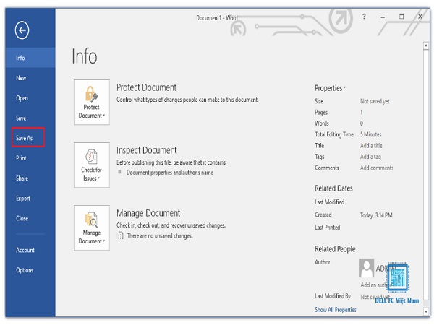Click the back arrow circle icon
The image size is (434, 325).
click(x=22, y=30)
